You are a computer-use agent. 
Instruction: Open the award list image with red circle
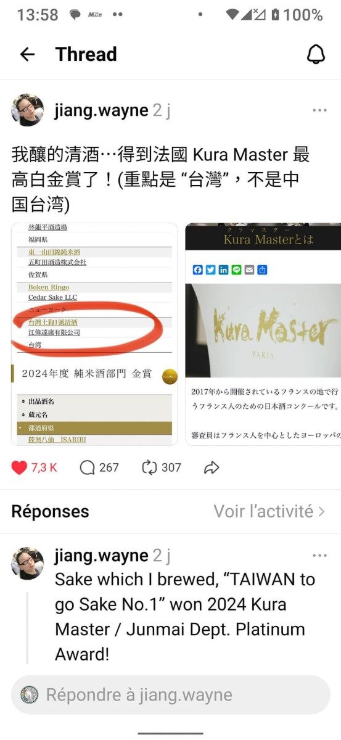tap(94, 334)
